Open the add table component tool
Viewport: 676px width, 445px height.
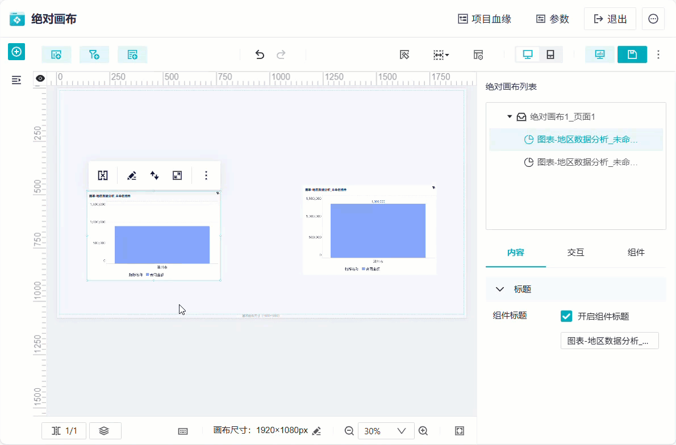click(132, 54)
